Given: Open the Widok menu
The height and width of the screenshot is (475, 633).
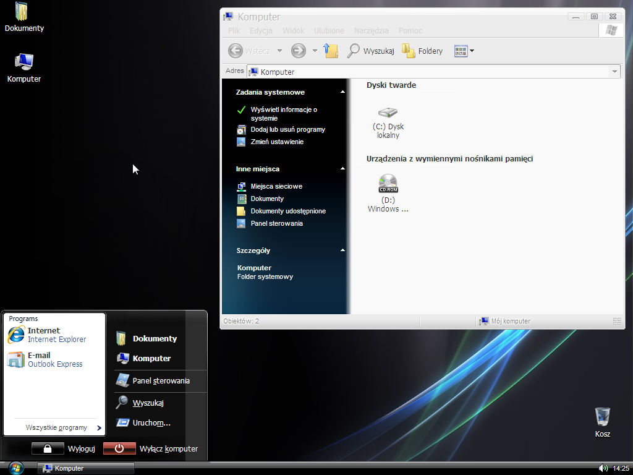Looking at the screenshot, I should tap(294, 31).
